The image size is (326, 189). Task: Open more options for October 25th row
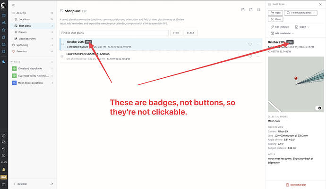tap(258, 44)
